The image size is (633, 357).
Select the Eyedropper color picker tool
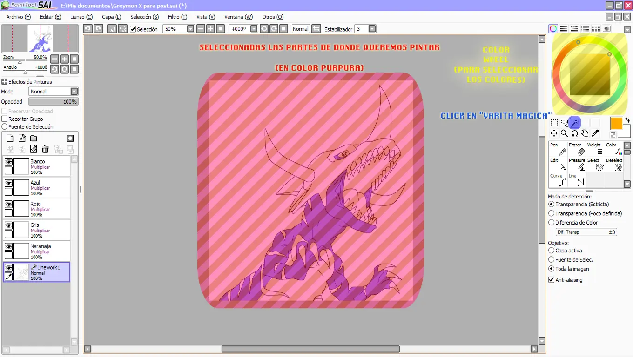595,133
